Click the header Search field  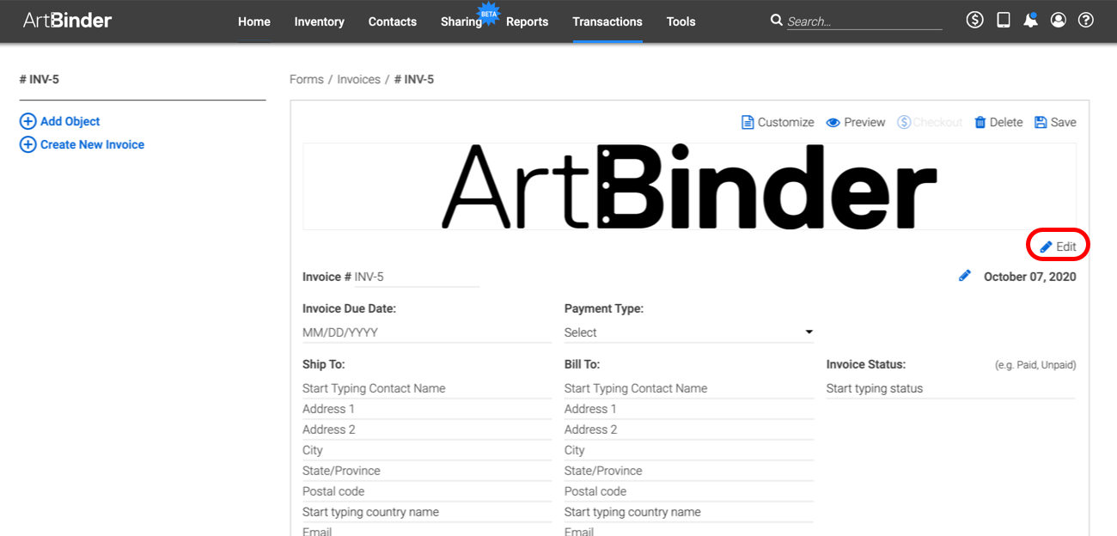click(x=864, y=21)
